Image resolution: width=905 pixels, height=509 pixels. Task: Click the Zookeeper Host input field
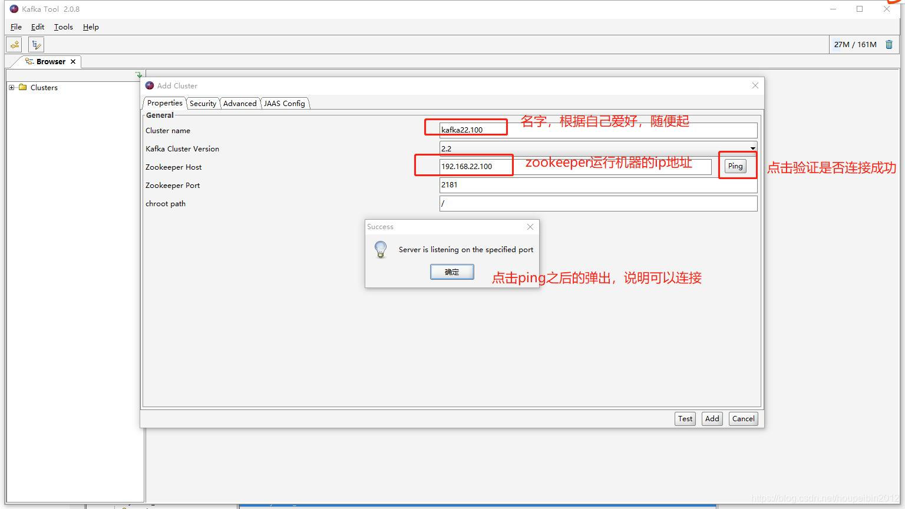click(x=576, y=167)
